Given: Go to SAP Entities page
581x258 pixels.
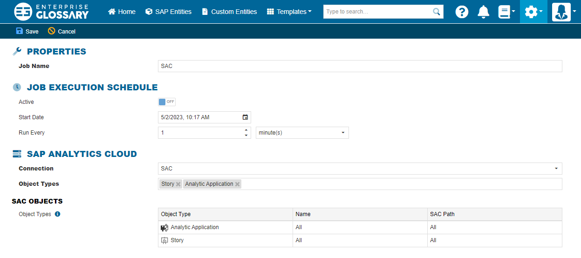Looking at the screenshot, I should [x=168, y=12].
